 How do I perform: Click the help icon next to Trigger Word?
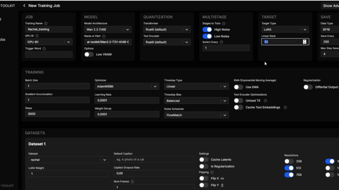coord(44,48)
